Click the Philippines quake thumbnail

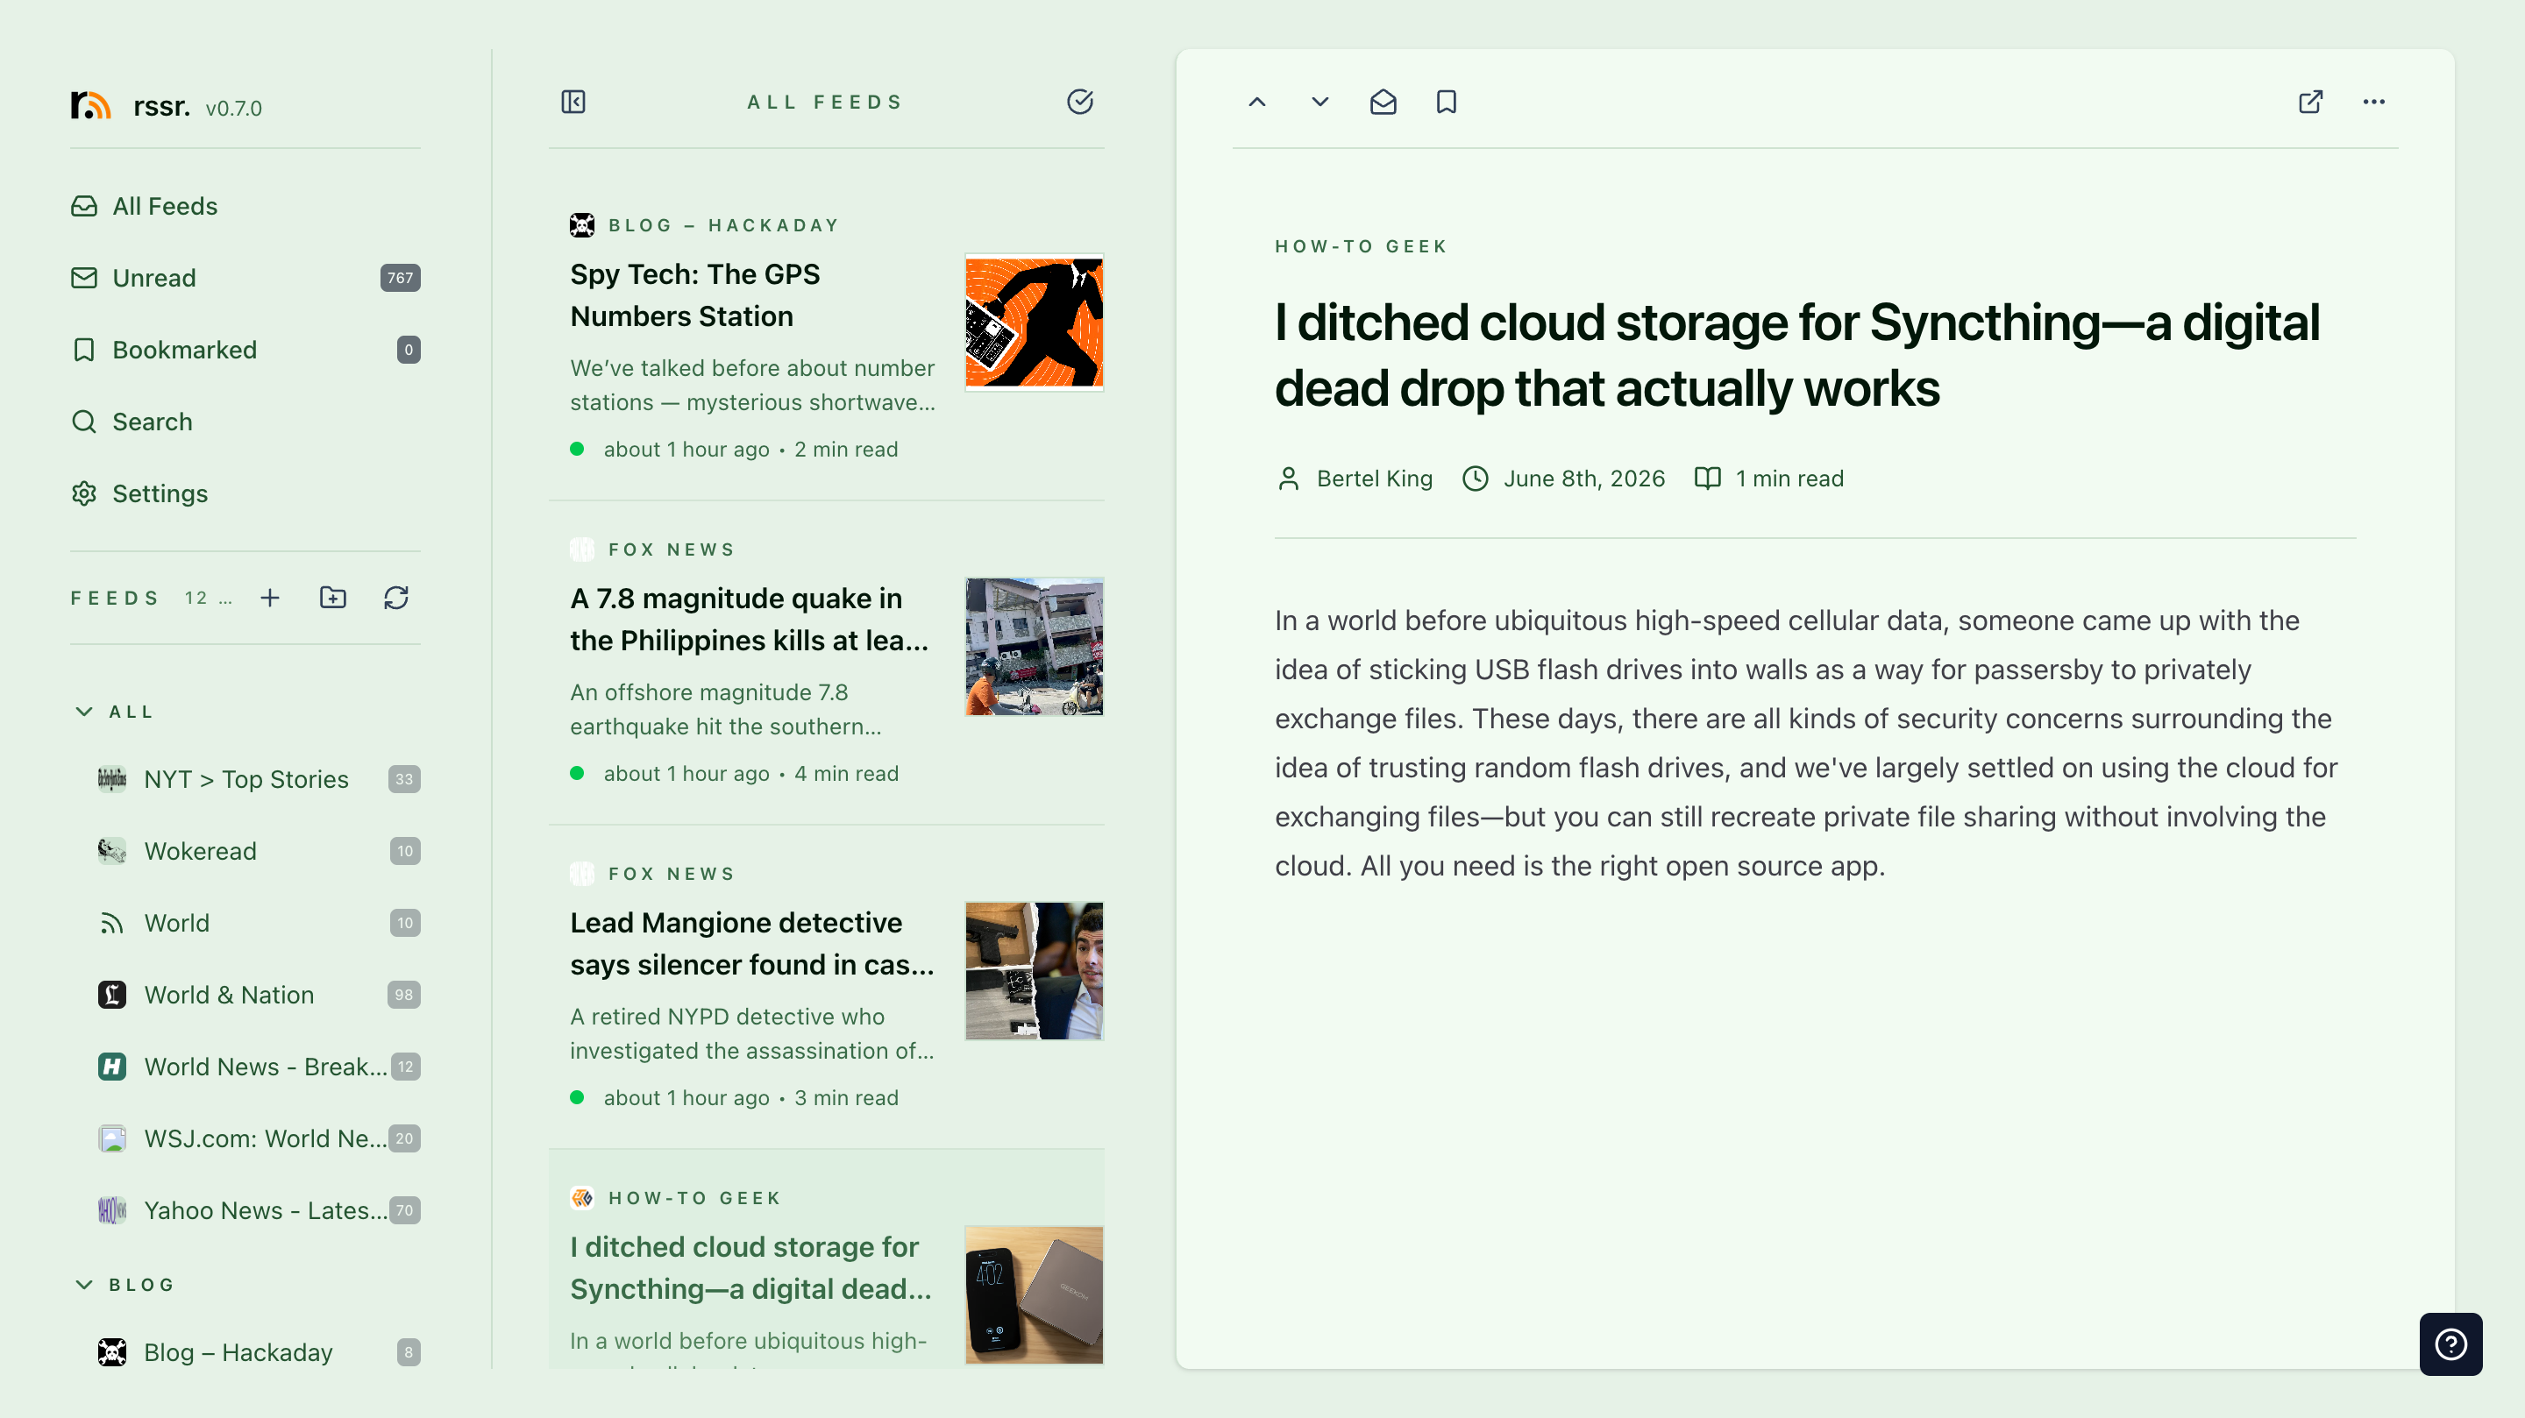(1035, 647)
